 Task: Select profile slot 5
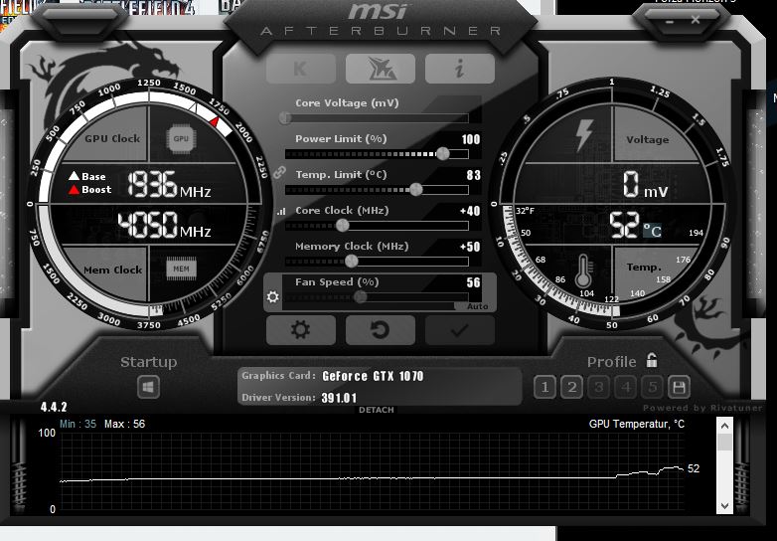pos(652,387)
